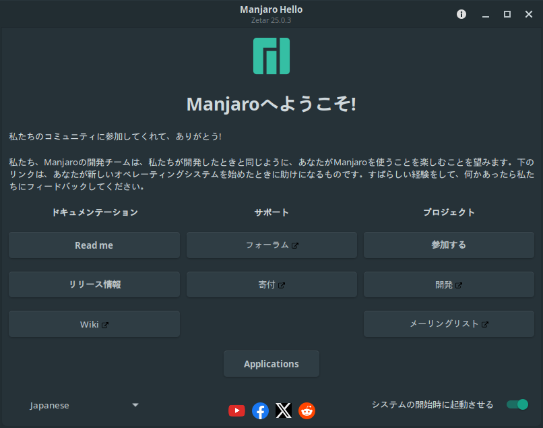Click the Manjaro logo
543x428 pixels.
point(271,56)
